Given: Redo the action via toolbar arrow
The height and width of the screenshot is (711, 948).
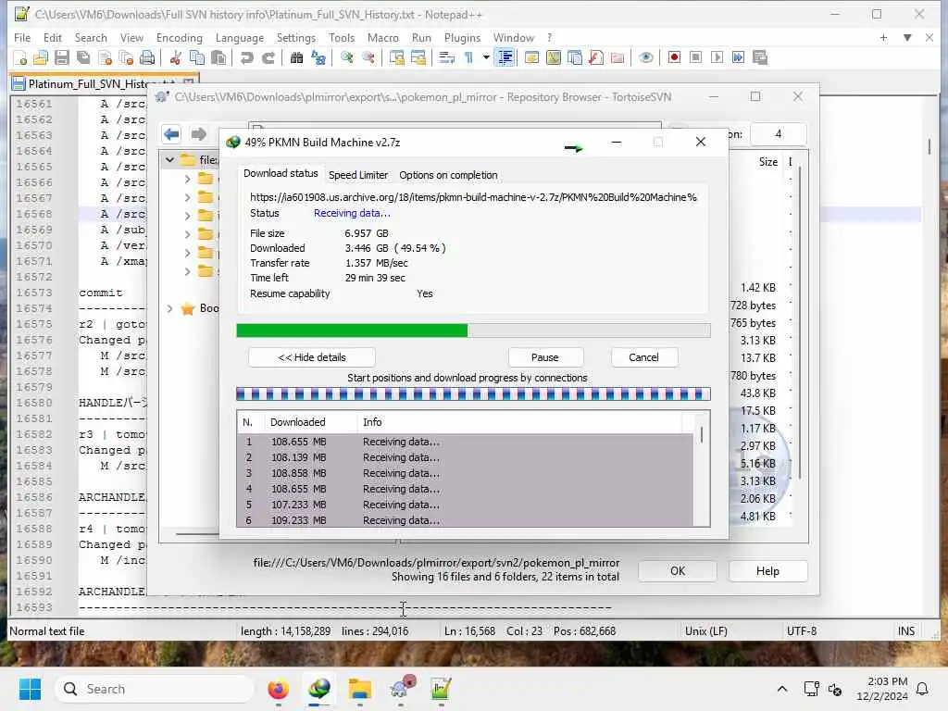Looking at the screenshot, I should (268, 58).
